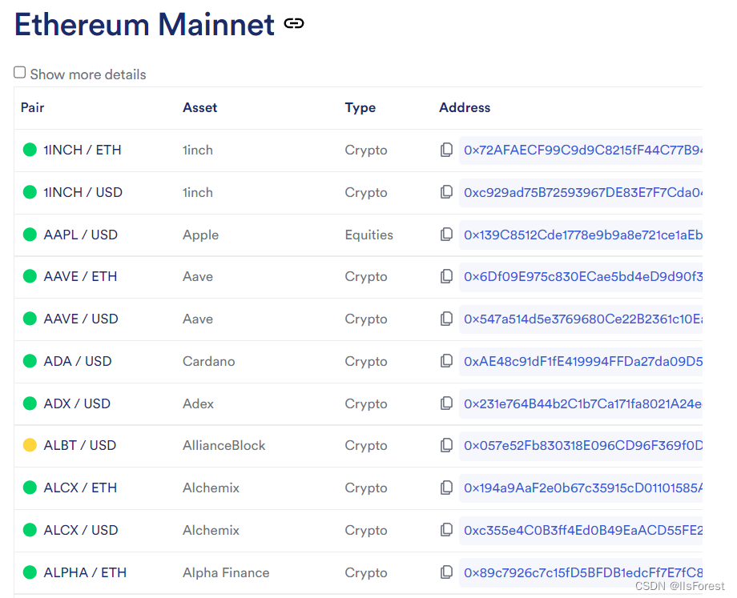The width and height of the screenshot is (737, 598).
Task: Enable the Show more details checkbox
Action: (20, 72)
